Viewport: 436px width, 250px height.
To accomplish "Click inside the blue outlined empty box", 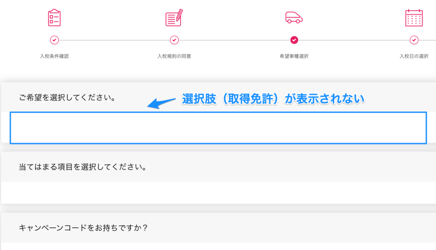I will [218, 128].
